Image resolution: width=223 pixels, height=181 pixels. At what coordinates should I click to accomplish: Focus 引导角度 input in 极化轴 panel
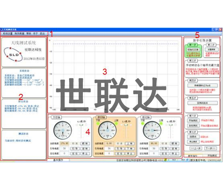(x=154, y=148)
